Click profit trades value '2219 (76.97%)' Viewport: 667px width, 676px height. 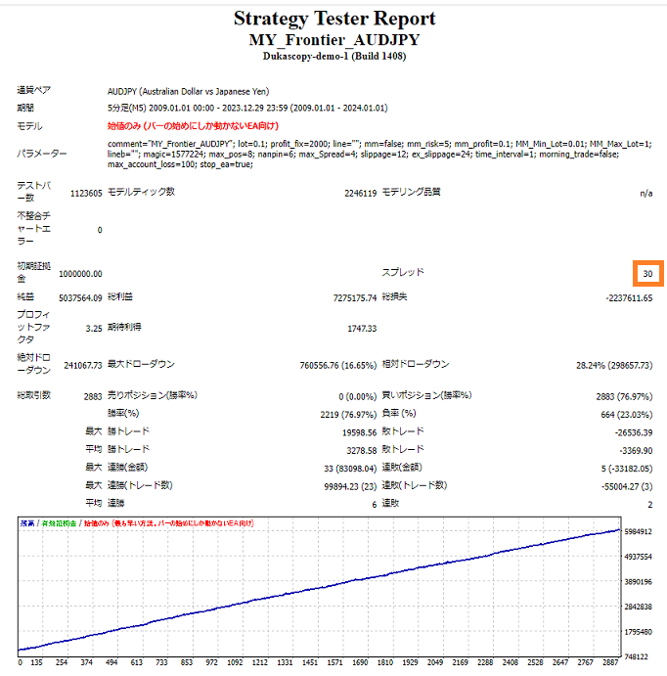348,415
